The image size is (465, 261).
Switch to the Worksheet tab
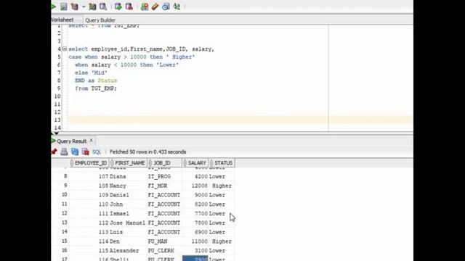[62, 20]
